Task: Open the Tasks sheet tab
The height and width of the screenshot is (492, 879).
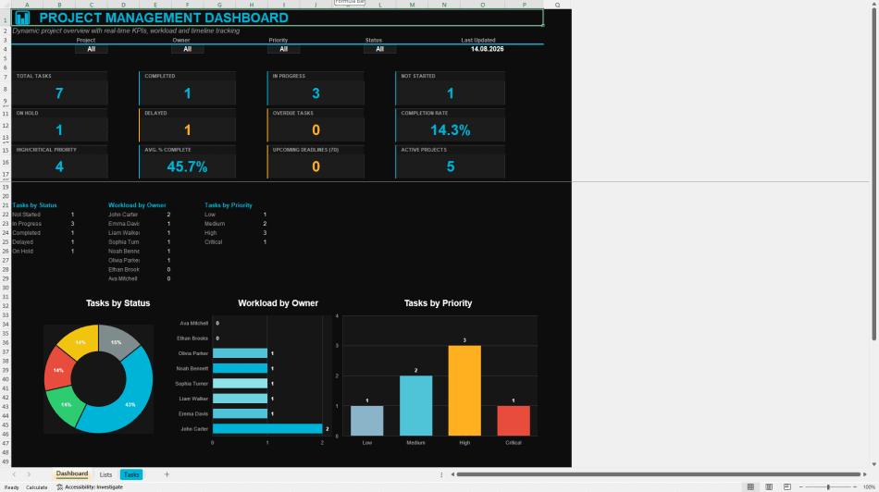Action: tap(131, 474)
